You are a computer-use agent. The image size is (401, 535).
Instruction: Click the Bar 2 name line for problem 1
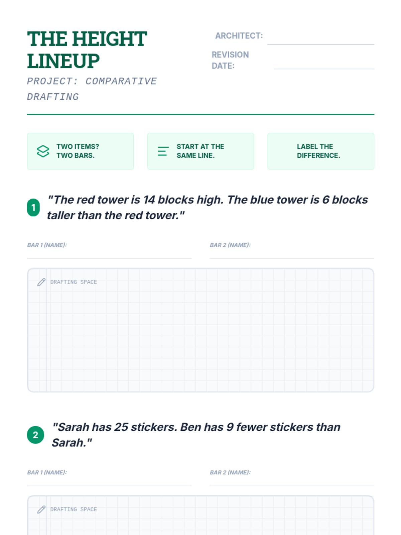click(x=291, y=254)
